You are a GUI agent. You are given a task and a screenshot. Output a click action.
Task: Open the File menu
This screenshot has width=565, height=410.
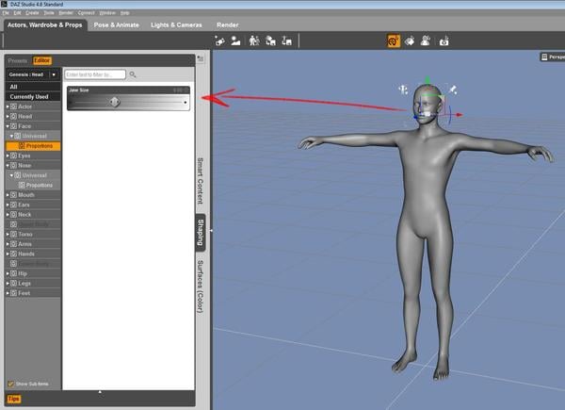(x=6, y=12)
